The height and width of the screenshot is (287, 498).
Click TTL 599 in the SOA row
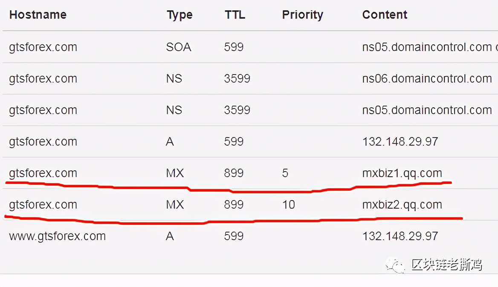click(234, 47)
